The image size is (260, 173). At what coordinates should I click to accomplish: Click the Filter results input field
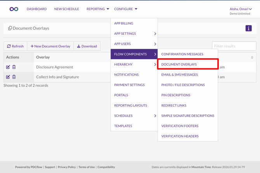234,46
